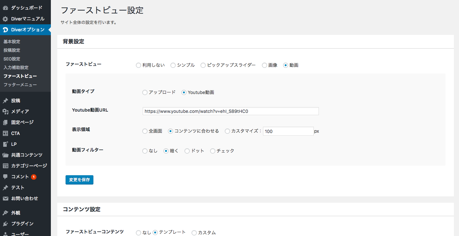Click the 固定ページ pages icon

[5, 122]
